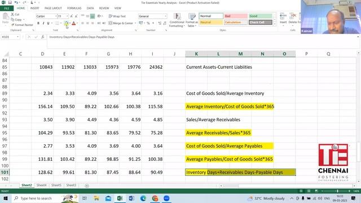This screenshot has height=203, width=361.
Task: Click the Cut scissors icon
Action: 12,14
